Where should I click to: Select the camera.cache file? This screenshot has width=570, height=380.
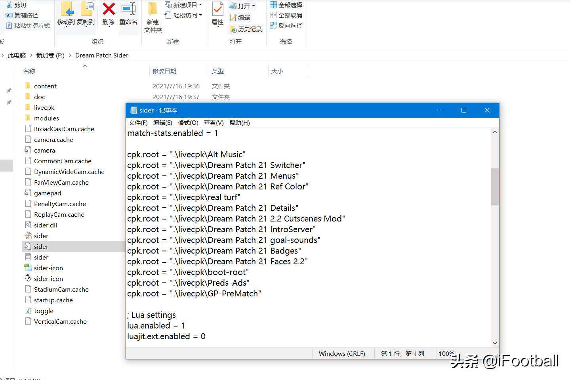coord(53,140)
